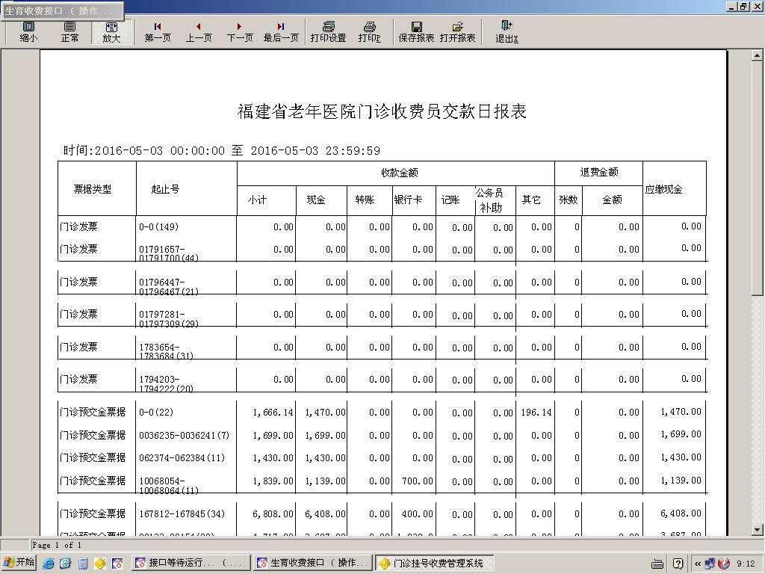The width and height of the screenshot is (765, 574).
Task: Go to 上一页 previous page
Action: point(199,32)
